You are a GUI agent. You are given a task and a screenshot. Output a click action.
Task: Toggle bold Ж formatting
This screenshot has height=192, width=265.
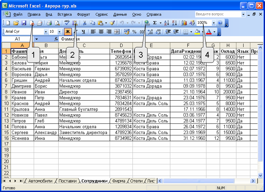[68, 32]
